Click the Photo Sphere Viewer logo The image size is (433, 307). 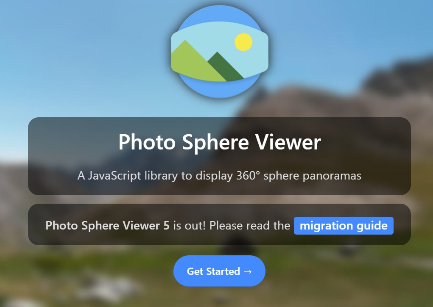(x=220, y=52)
